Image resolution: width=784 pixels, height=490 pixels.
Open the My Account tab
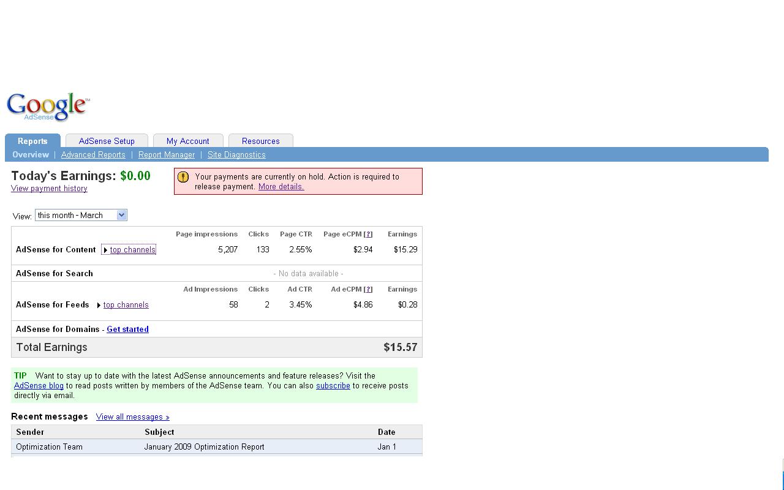point(187,141)
